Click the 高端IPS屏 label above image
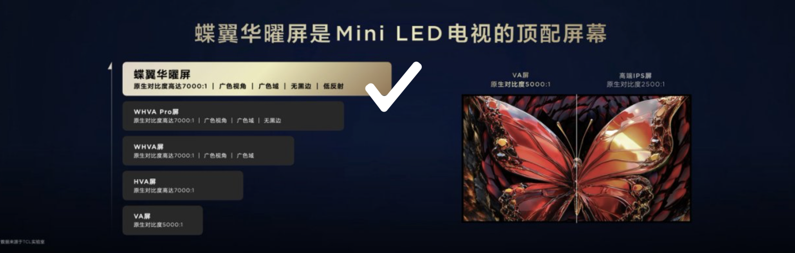Screen dimensions: 795x253 pyautogui.click(x=635, y=76)
